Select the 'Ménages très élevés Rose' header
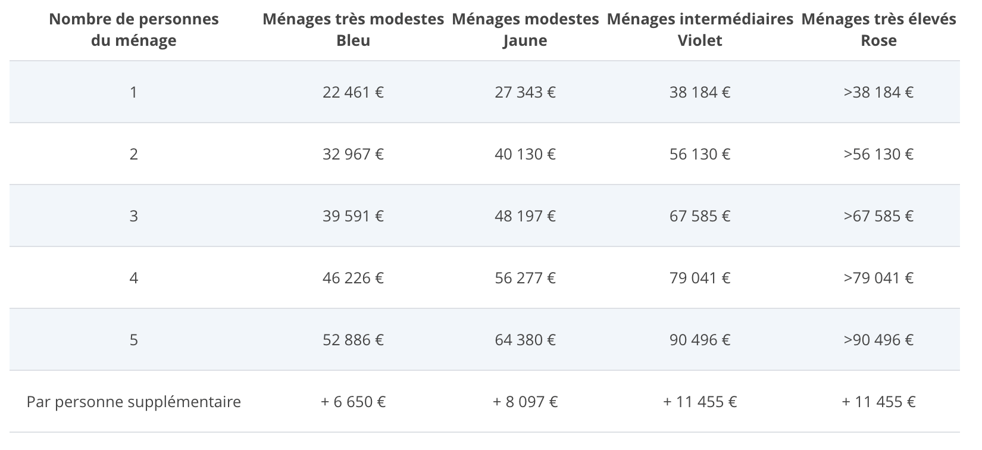The width and height of the screenshot is (982, 450). (878, 30)
